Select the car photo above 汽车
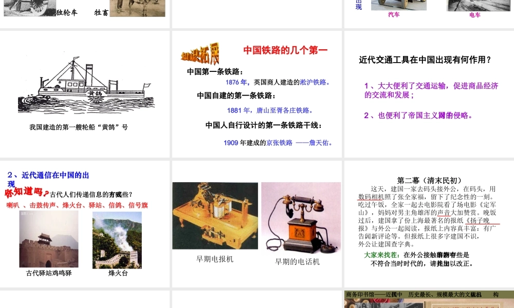Viewport: 514px width, 308px height. coord(399,5)
